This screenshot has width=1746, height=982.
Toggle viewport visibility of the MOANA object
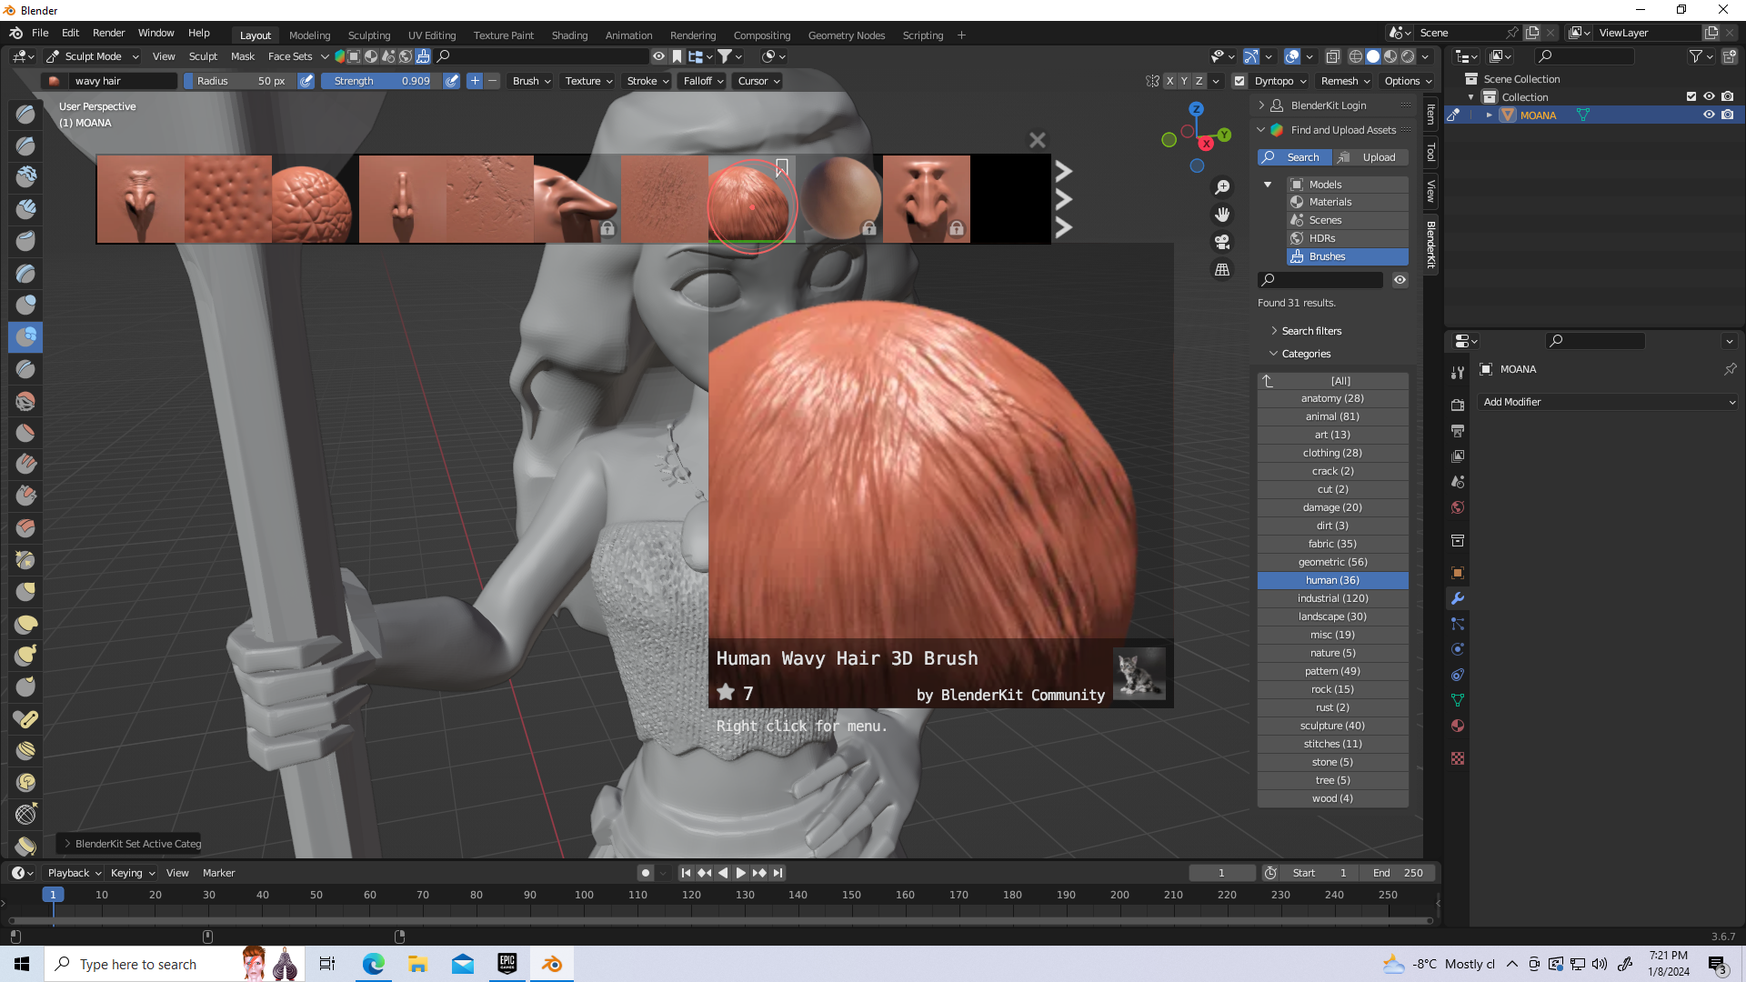pyautogui.click(x=1709, y=115)
